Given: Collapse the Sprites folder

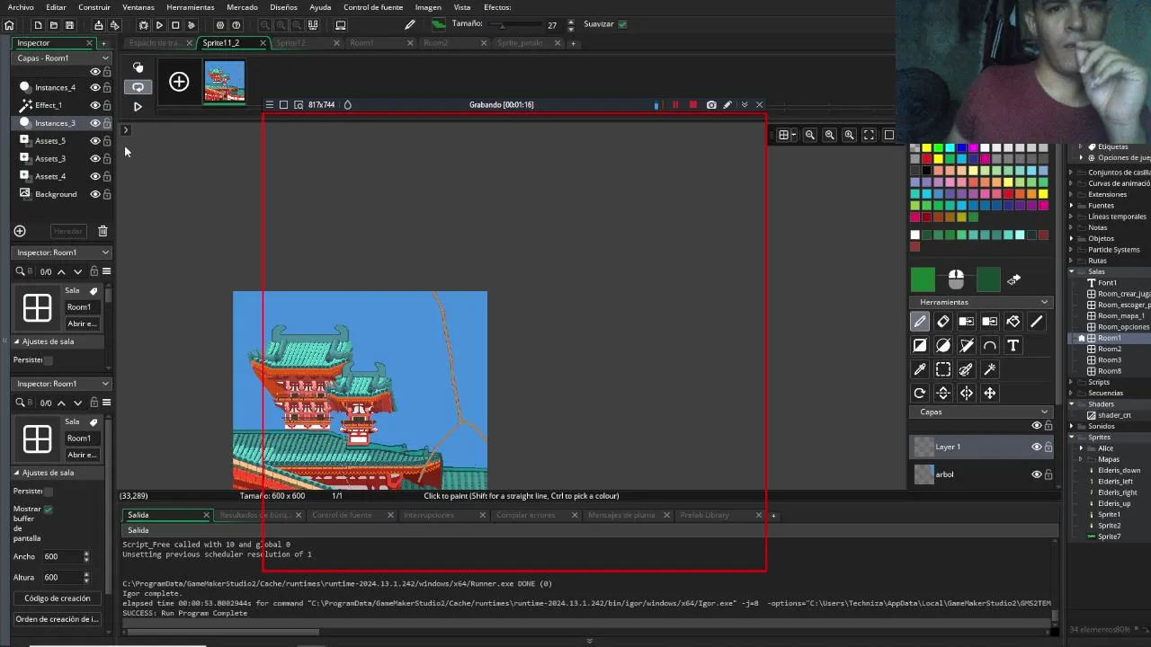Looking at the screenshot, I should click(x=1072, y=438).
